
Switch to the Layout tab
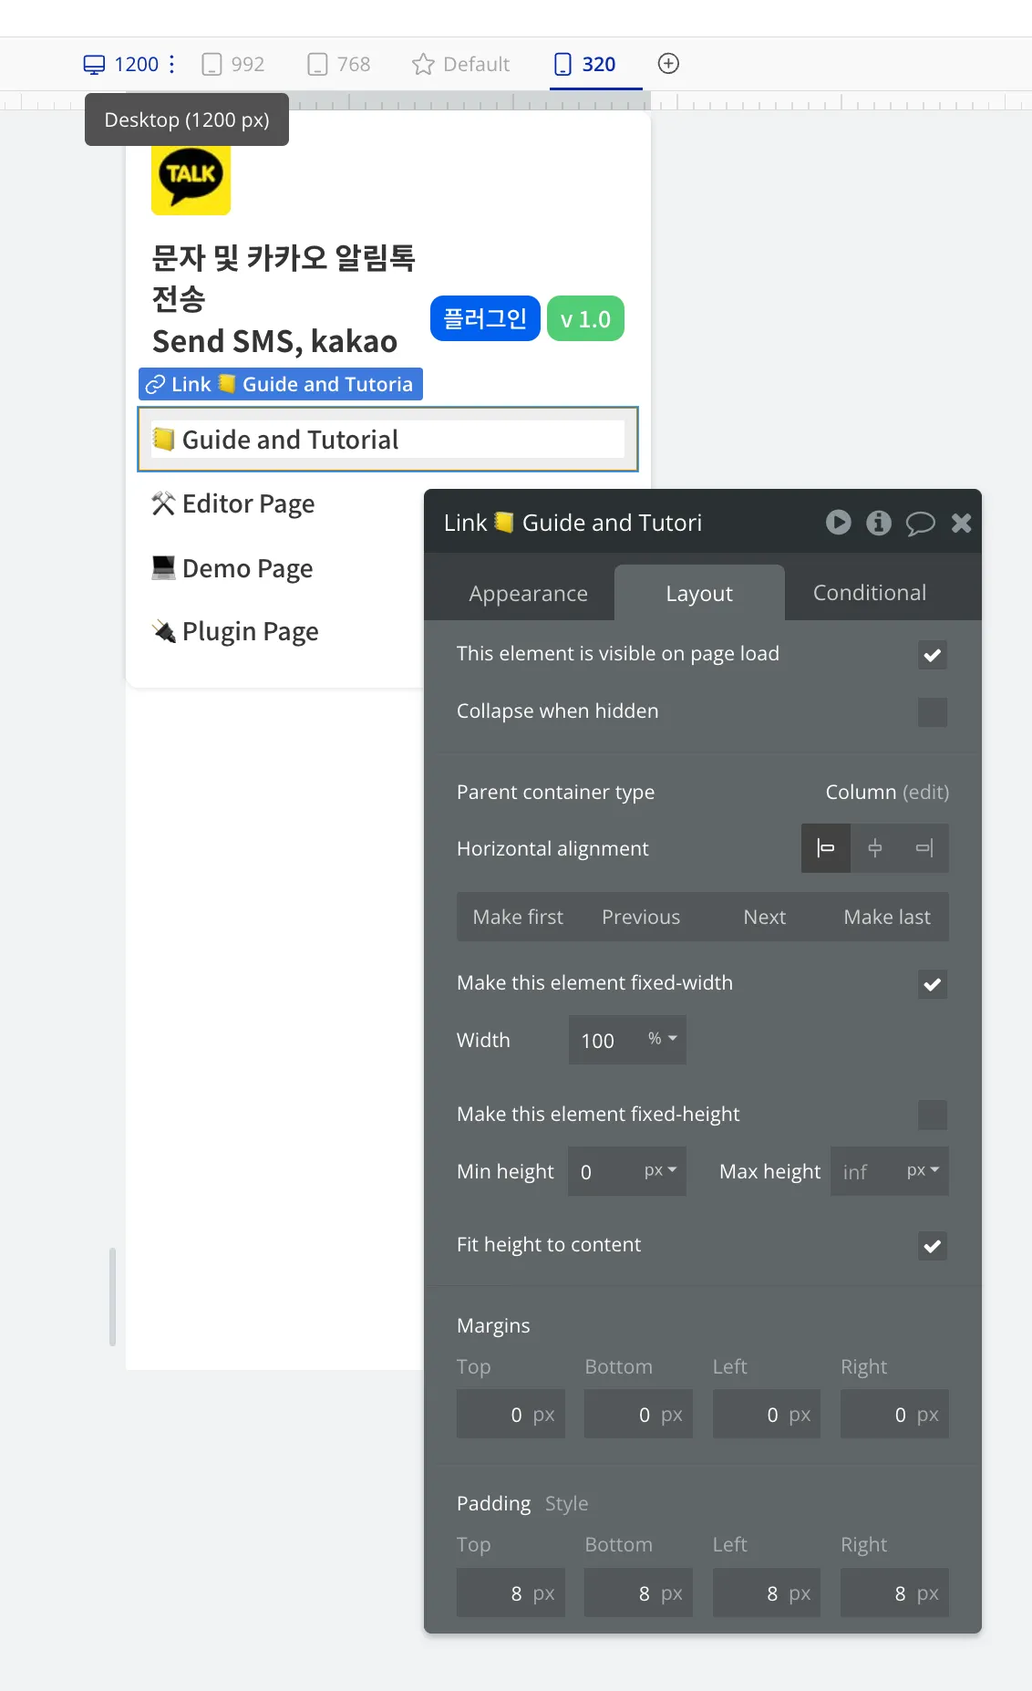point(699,593)
